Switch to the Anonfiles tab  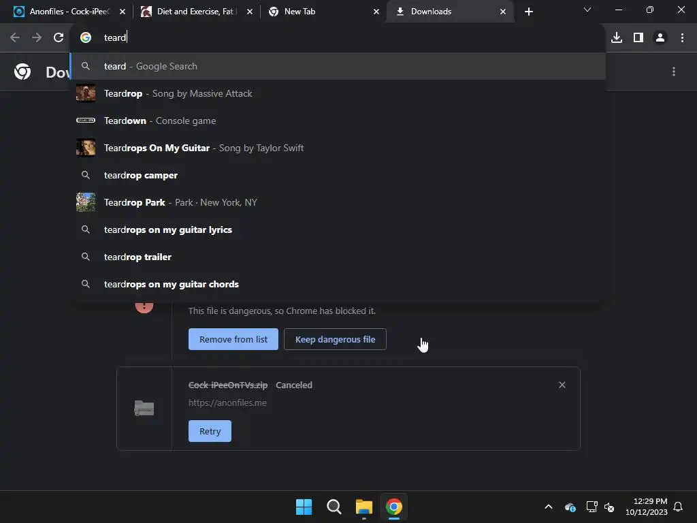pos(67,12)
